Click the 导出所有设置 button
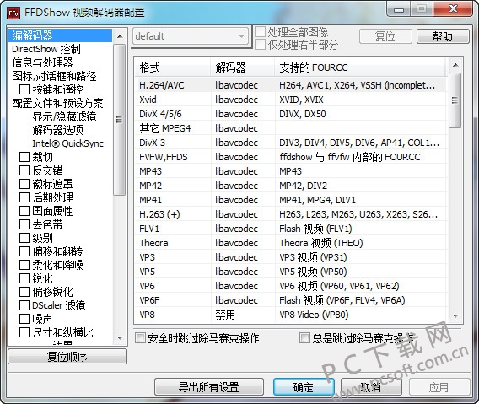 point(209,387)
